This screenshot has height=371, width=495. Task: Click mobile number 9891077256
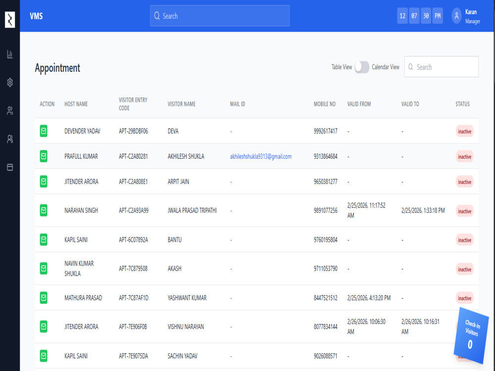[326, 210]
